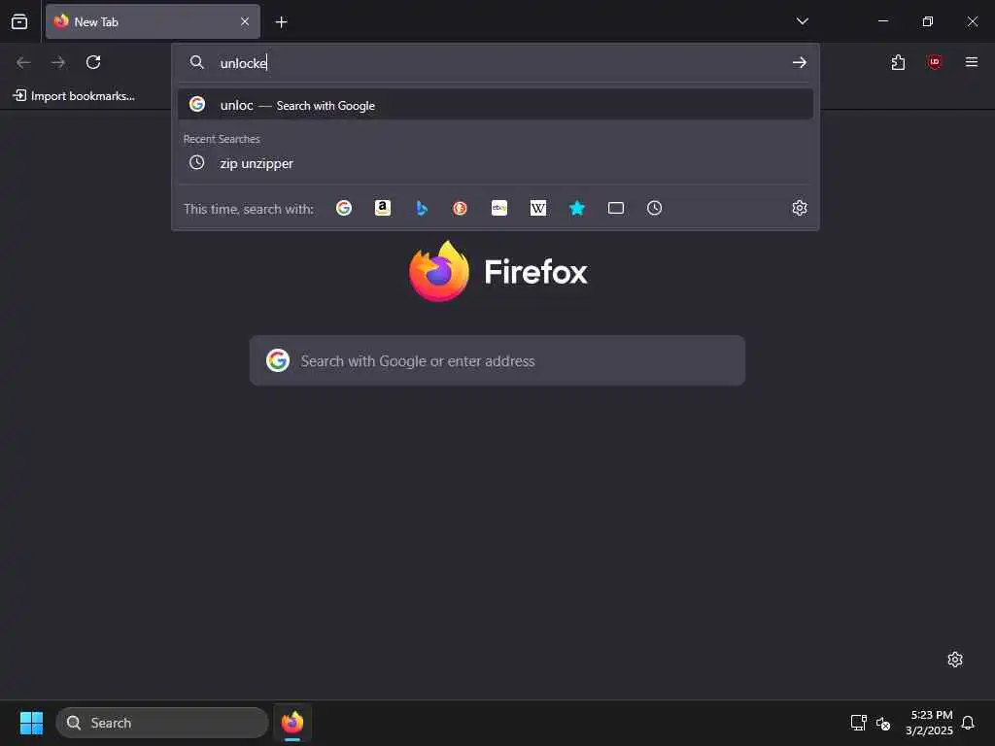The image size is (995, 746).
Task: Search this time with eBay
Action: pyautogui.click(x=499, y=208)
